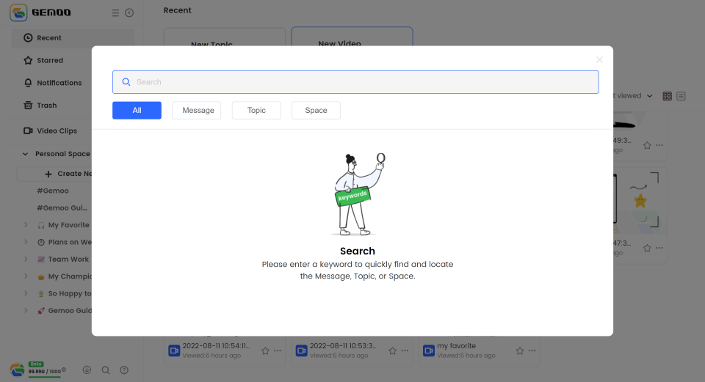Click the Create New plus button
Screen dimensions: 705x382
(48, 174)
